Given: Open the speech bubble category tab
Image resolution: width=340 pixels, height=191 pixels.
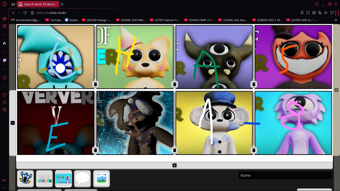Looking at the screenshot, I should tap(82, 179).
